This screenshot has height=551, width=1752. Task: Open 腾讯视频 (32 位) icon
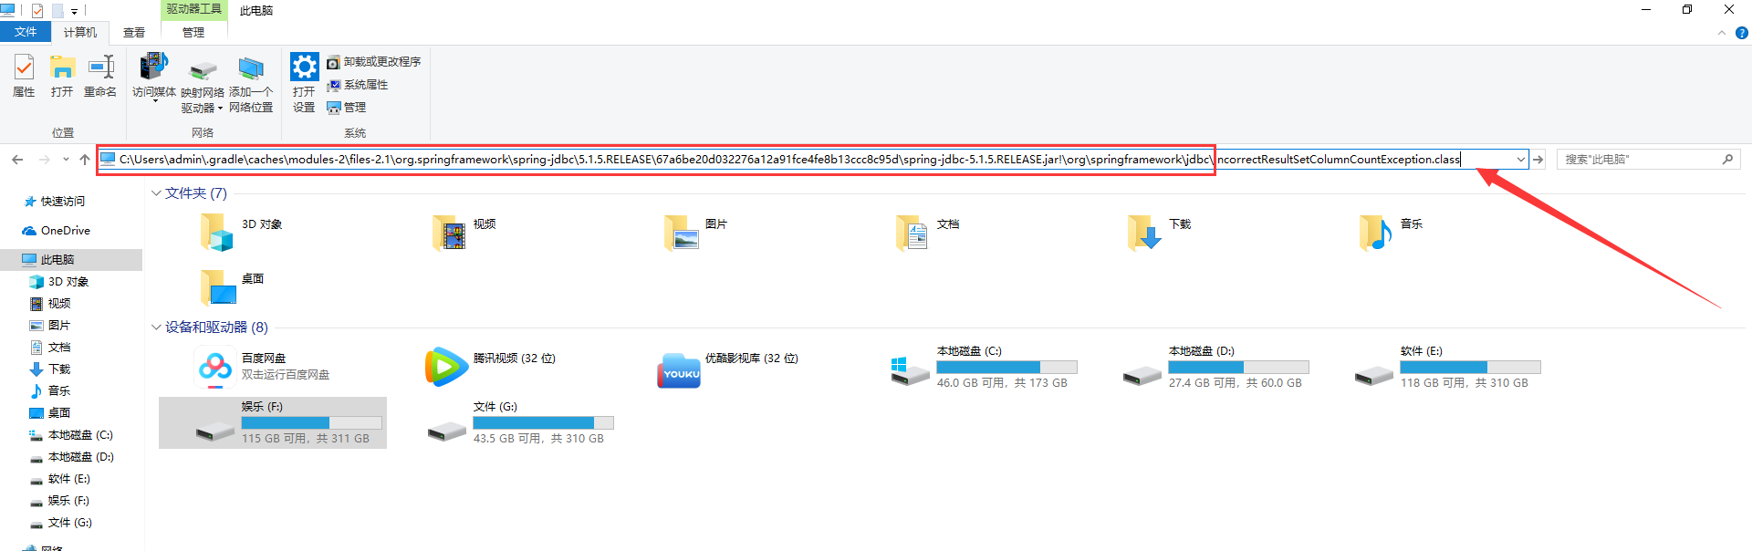447,366
